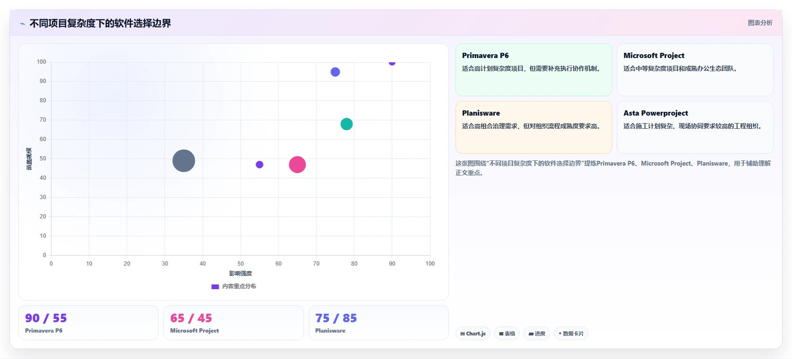Click the 进度 tag chip

(x=537, y=334)
